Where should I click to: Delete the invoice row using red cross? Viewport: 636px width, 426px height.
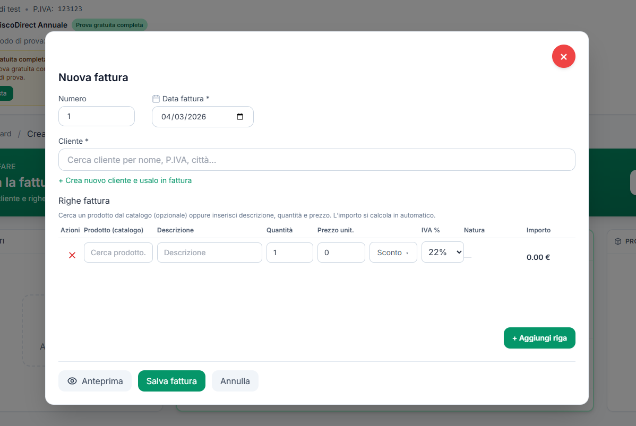(72, 255)
